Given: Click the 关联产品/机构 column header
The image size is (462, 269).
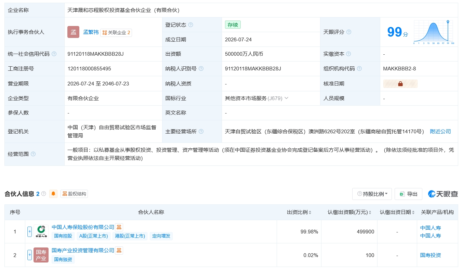Looking at the screenshot, I should coord(437,212).
